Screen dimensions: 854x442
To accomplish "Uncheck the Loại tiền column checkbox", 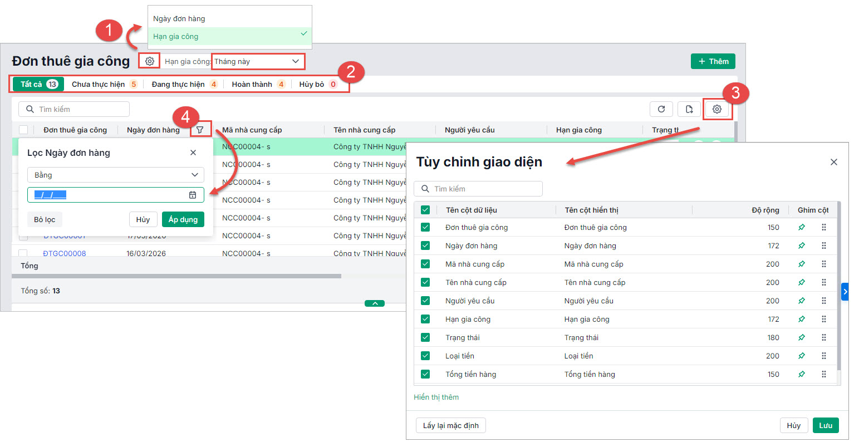I will point(425,356).
